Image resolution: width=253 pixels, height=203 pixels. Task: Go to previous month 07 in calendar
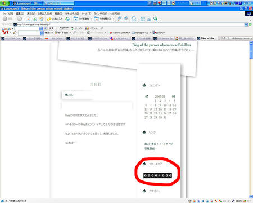point(147,96)
